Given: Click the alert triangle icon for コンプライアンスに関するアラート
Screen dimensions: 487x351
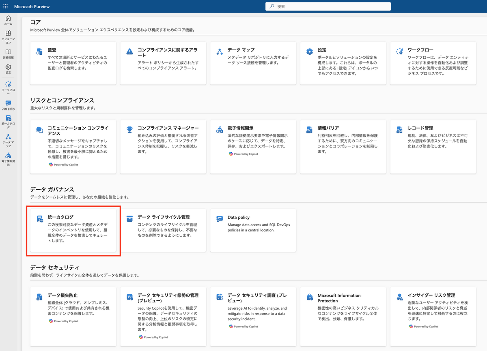Looking at the screenshot, I should [129, 51].
